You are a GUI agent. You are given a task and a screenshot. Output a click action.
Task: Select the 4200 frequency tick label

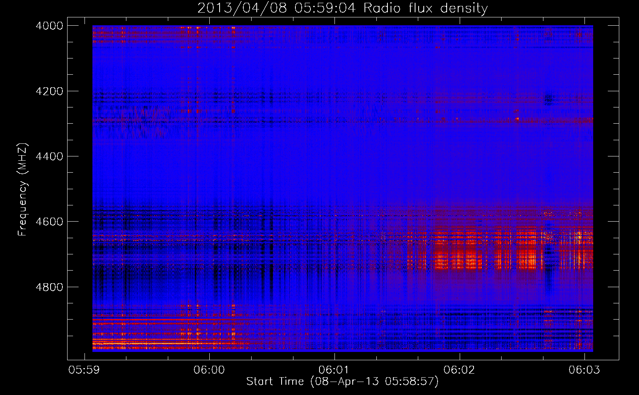point(49,91)
